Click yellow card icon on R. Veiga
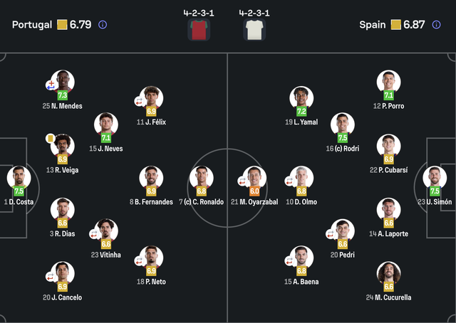 [51, 138]
